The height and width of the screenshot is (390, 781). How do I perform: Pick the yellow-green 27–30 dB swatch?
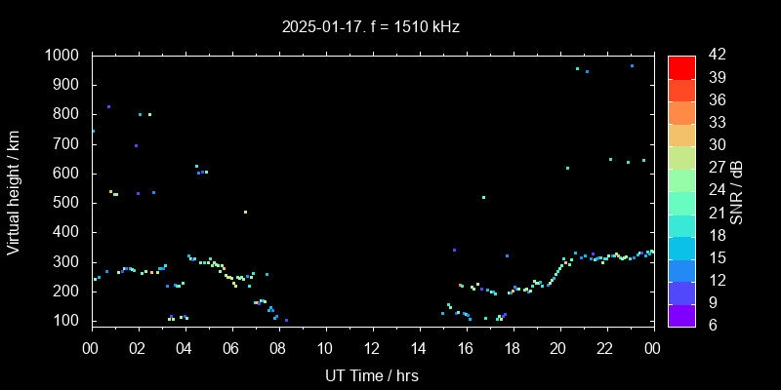[x=681, y=157]
